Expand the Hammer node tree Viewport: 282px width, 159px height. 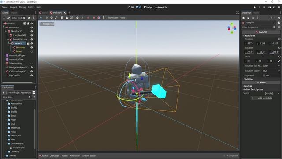[x=12, y=47]
